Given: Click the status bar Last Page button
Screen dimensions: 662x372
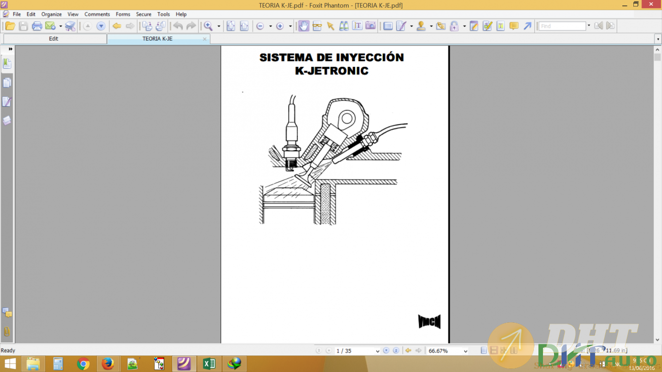Looking at the screenshot, I should pos(396,350).
